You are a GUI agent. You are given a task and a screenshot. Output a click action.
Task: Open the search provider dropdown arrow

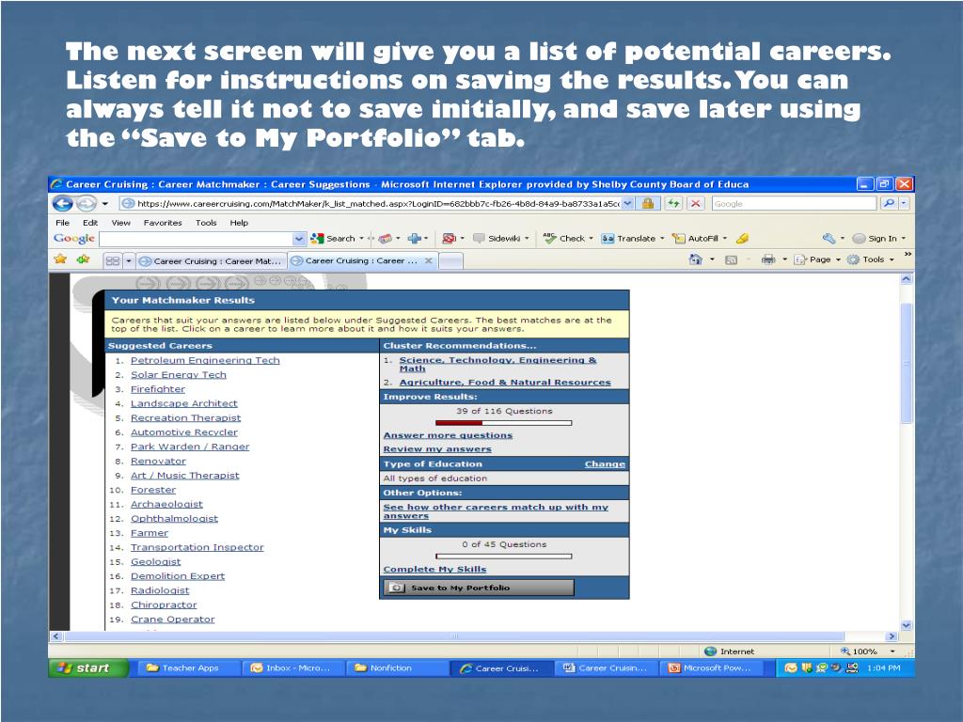tap(904, 203)
